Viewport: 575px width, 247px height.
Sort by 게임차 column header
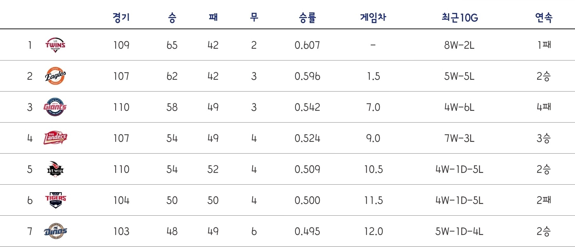pyautogui.click(x=373, y=17)
